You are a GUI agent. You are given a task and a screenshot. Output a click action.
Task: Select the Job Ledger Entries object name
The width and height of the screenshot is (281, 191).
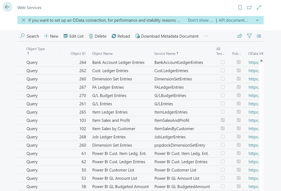coord(109,137)
